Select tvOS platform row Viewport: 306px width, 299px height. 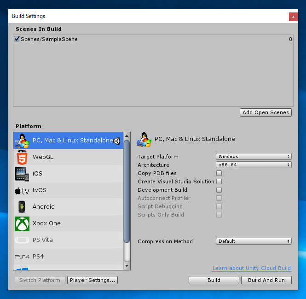[x=68, y=190]
